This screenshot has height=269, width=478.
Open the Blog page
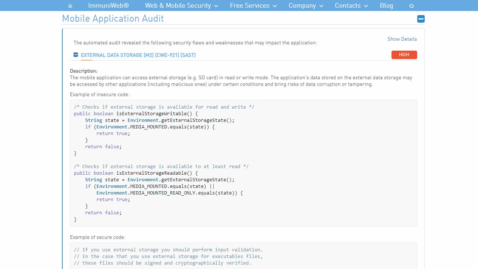(x=386, y=6)
